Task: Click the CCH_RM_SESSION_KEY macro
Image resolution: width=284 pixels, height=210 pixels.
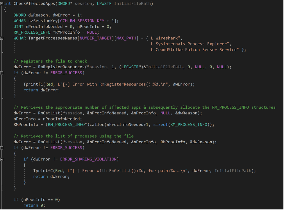Action: [x=82, y=21]
